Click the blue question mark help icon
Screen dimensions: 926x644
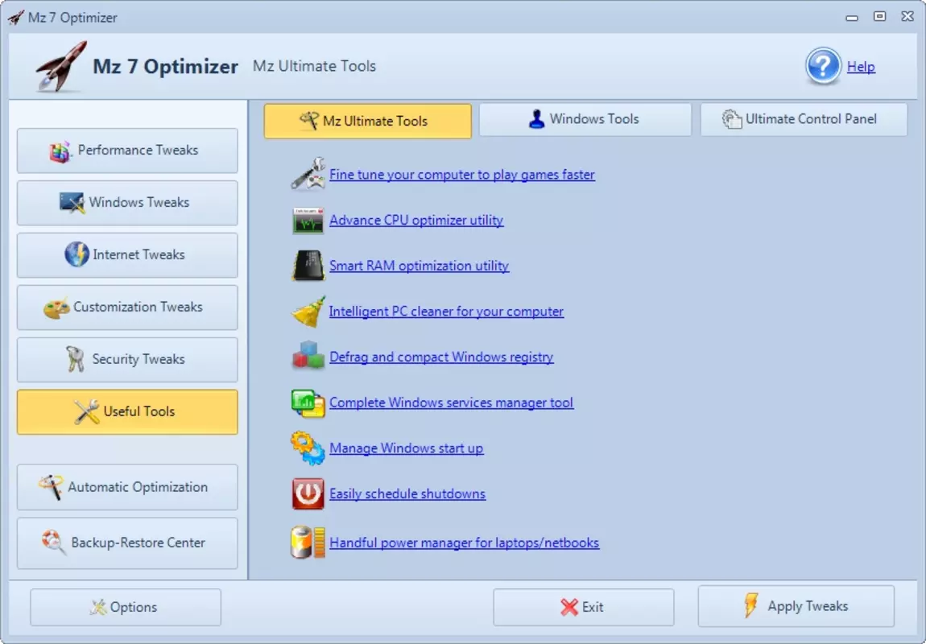click(823, 66)
